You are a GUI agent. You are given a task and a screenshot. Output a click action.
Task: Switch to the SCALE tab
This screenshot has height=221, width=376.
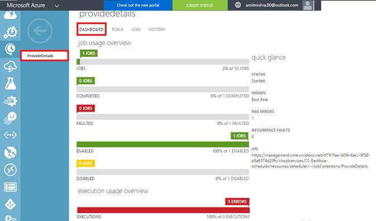point(117,30)
